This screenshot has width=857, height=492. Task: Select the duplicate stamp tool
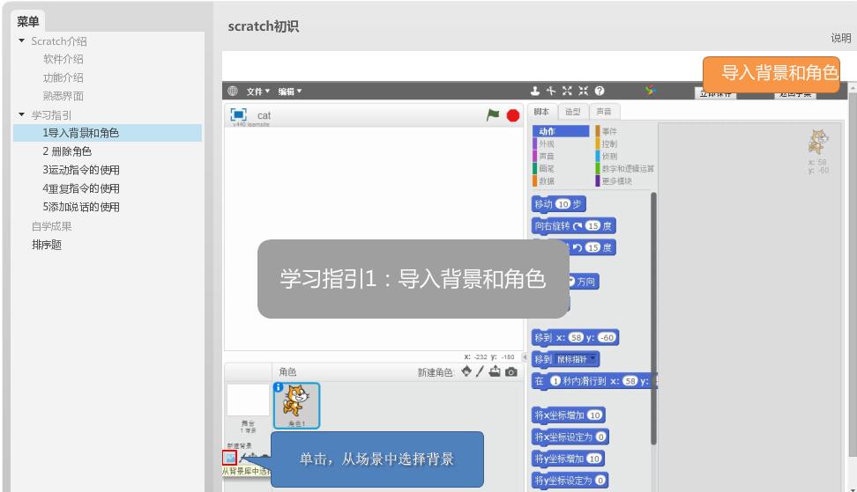click(x=535, y=91)
